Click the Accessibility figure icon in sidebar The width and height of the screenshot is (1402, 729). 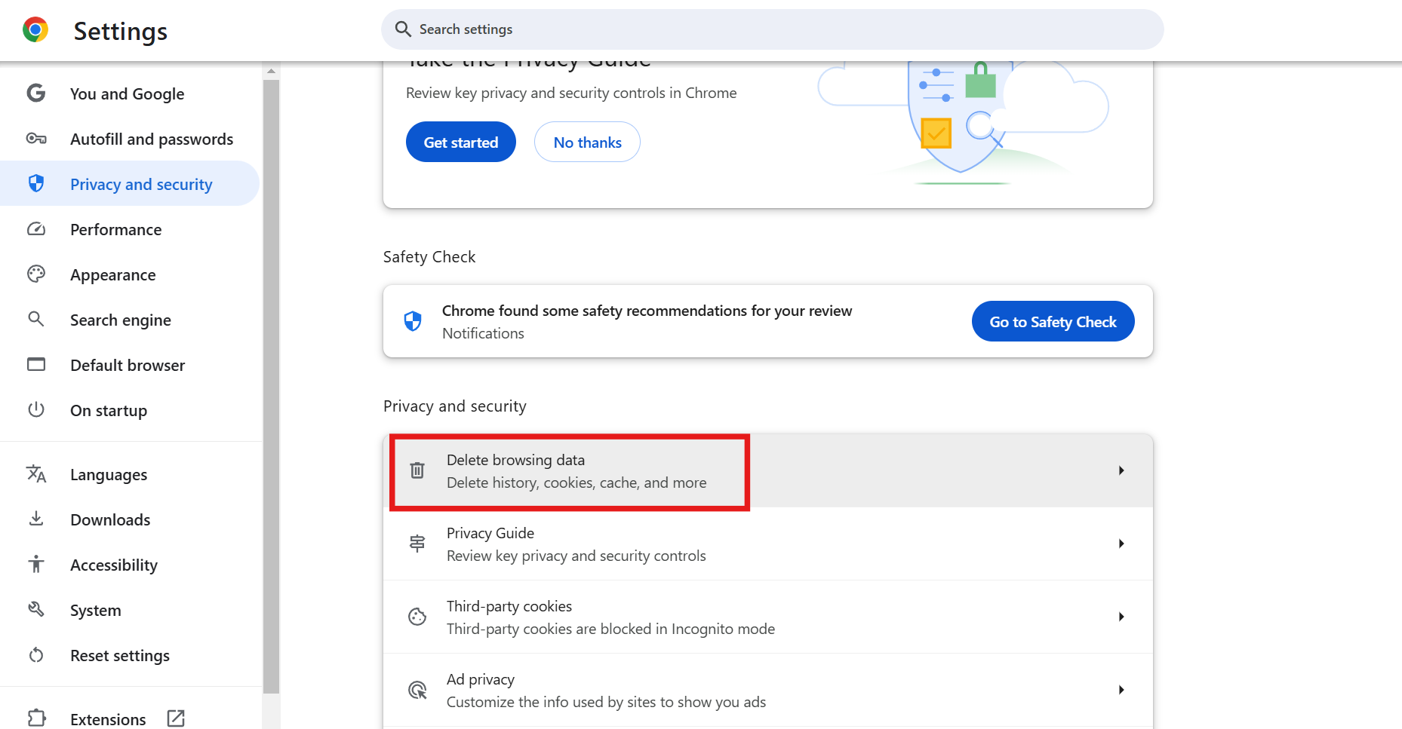[x=36, y=564]
